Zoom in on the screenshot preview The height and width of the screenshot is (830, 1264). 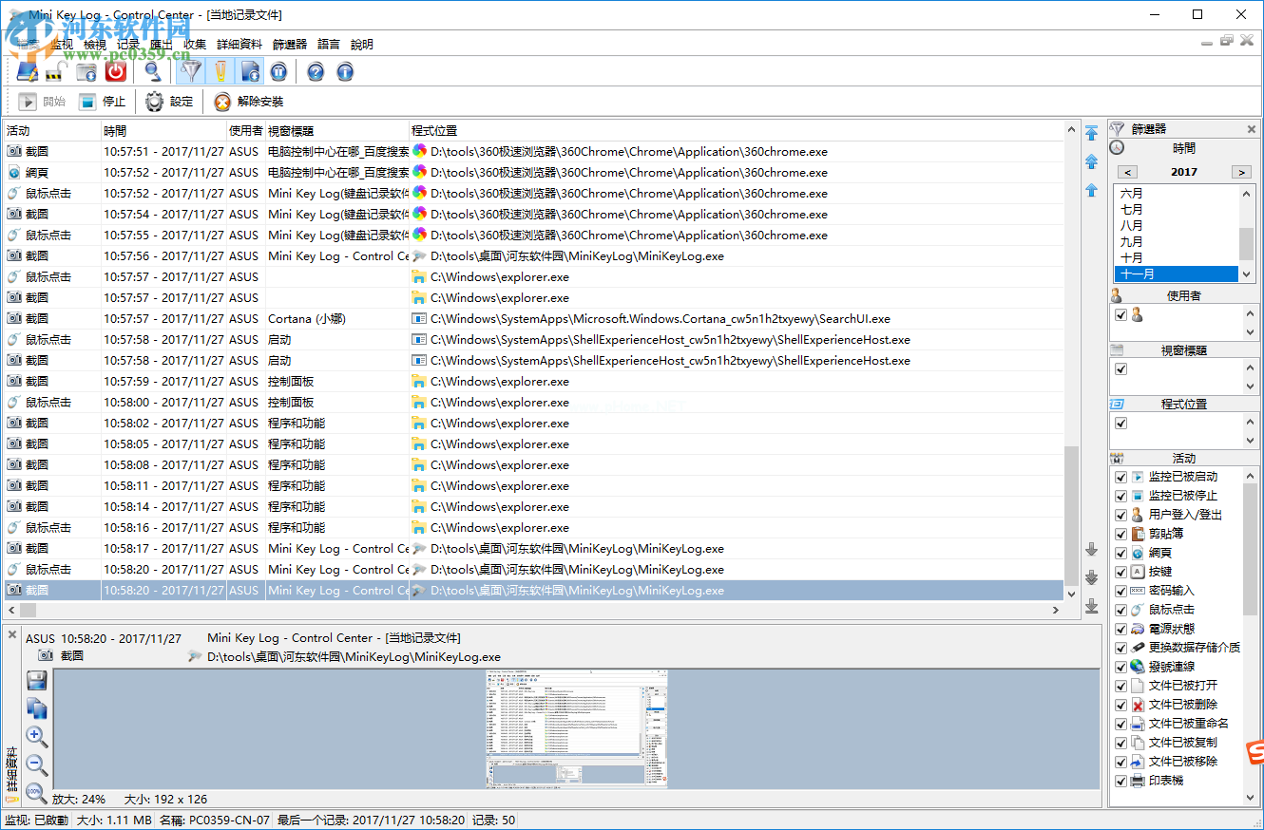click(x=37, y=737)
